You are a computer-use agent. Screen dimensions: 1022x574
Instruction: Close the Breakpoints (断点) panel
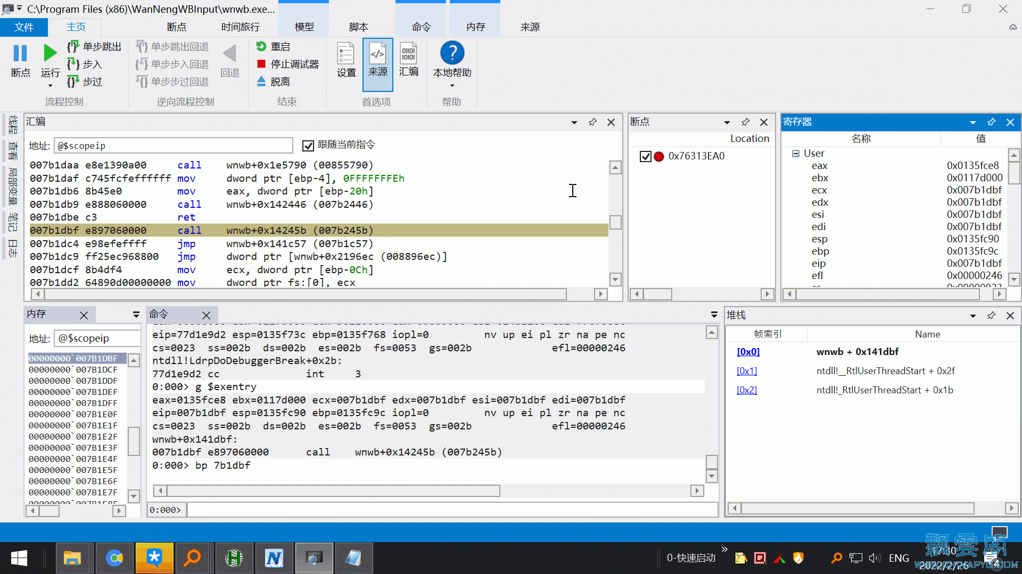pyautogui.click(x=764, y=122)
